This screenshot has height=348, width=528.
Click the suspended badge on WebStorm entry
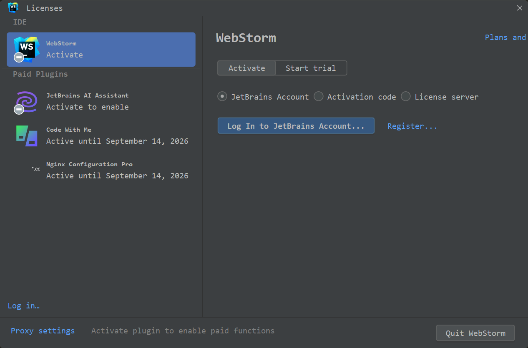(x=18, y=57)
